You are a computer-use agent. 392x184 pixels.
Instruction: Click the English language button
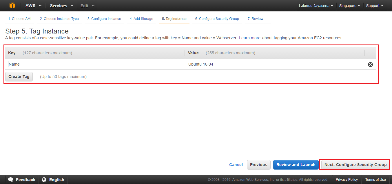[53, 180]
